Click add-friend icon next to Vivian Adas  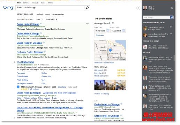[x=171, y=27]
